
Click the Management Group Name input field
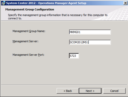[90, 32]
